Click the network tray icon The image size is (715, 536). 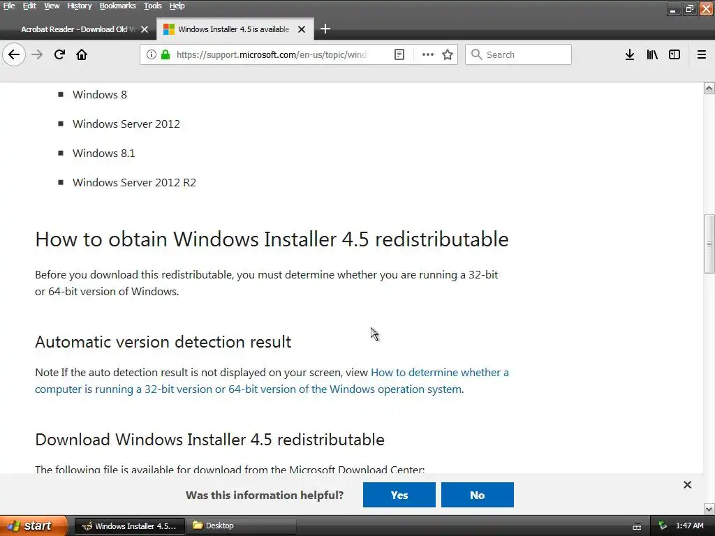pyautogui.click(x=663, y=526)
